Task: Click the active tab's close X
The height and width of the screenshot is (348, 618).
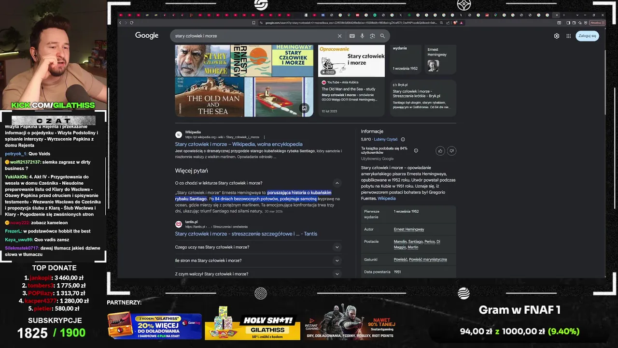Action: click(x=557, y=15)
